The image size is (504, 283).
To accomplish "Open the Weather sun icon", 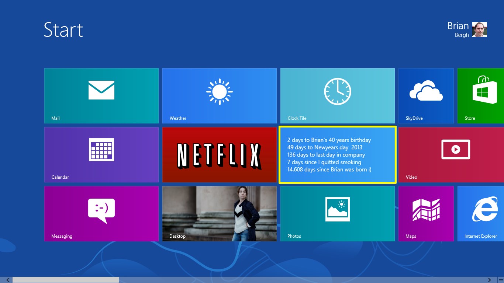I will point(220,91).
